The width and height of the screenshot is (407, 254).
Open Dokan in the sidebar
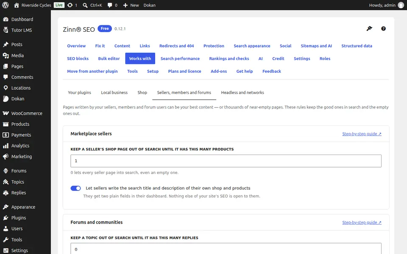click(x=18, y=99)
